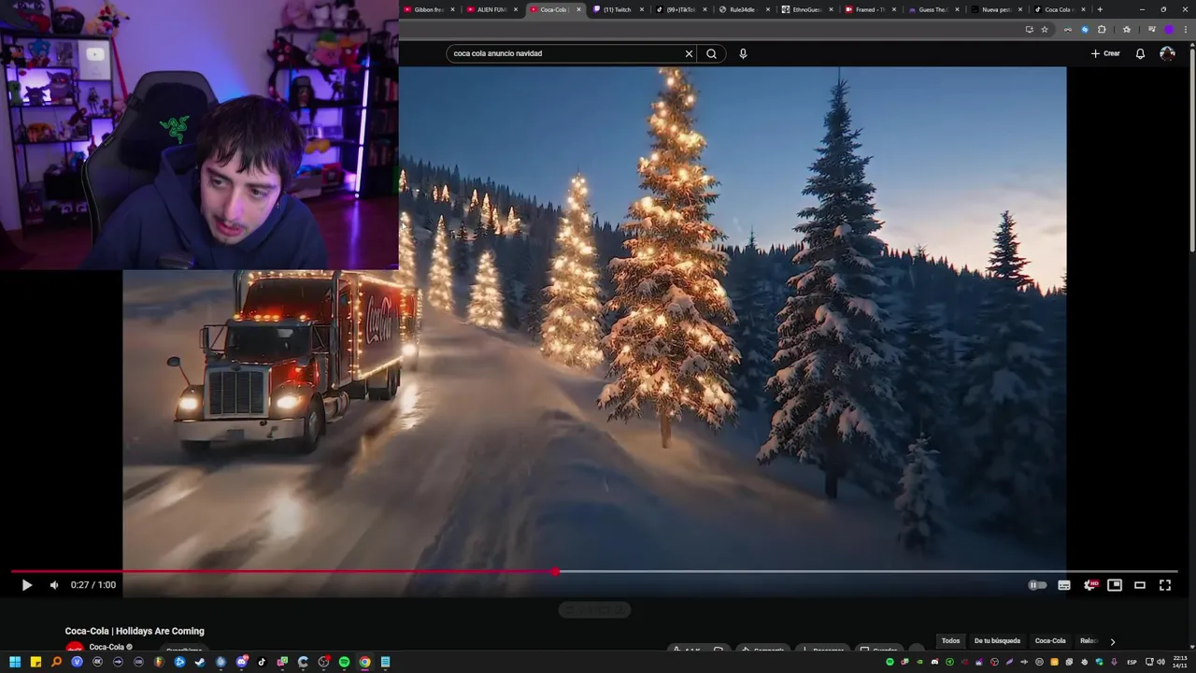The image size is (1196, 673).
Task: Open TikTok app in taskbar
Action: pyautogui.click(x=262, y=662)
